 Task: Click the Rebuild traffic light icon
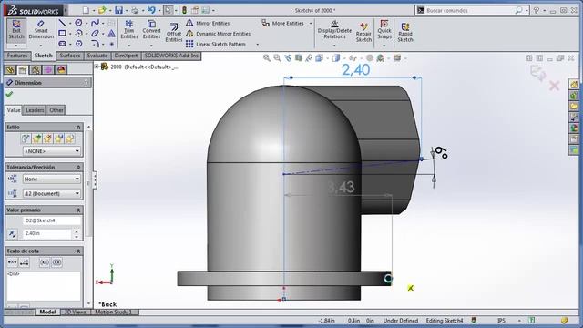click(x=184, y=10)
